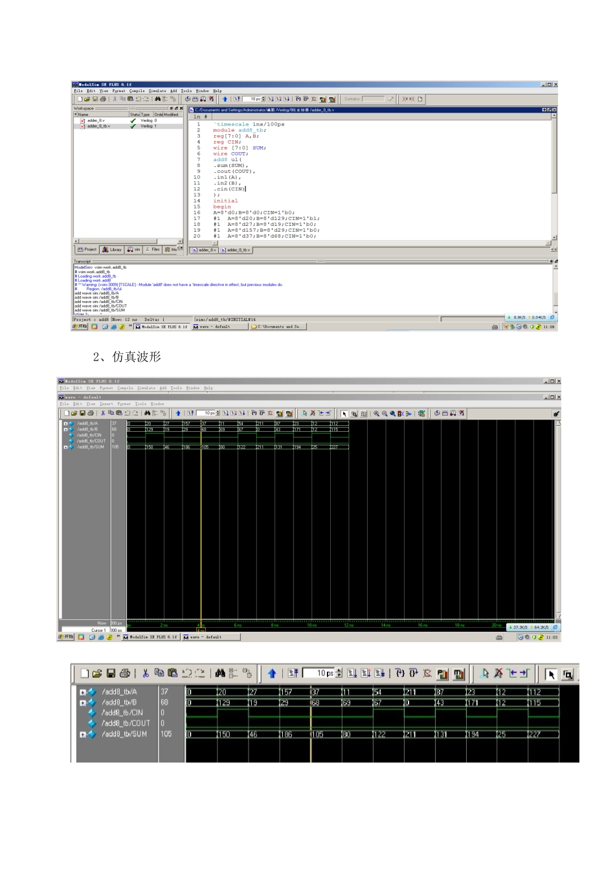Click the Open folder icon in the top ModelSim toolbar
Viewport: 615px width, 870px height.
tap(87, 99)
